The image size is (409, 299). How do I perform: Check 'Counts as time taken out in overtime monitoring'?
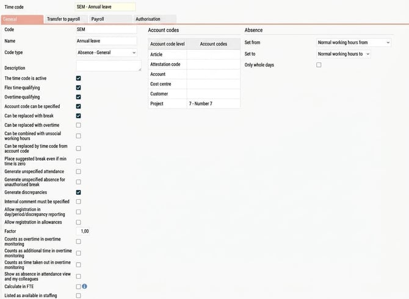[78, 265]
